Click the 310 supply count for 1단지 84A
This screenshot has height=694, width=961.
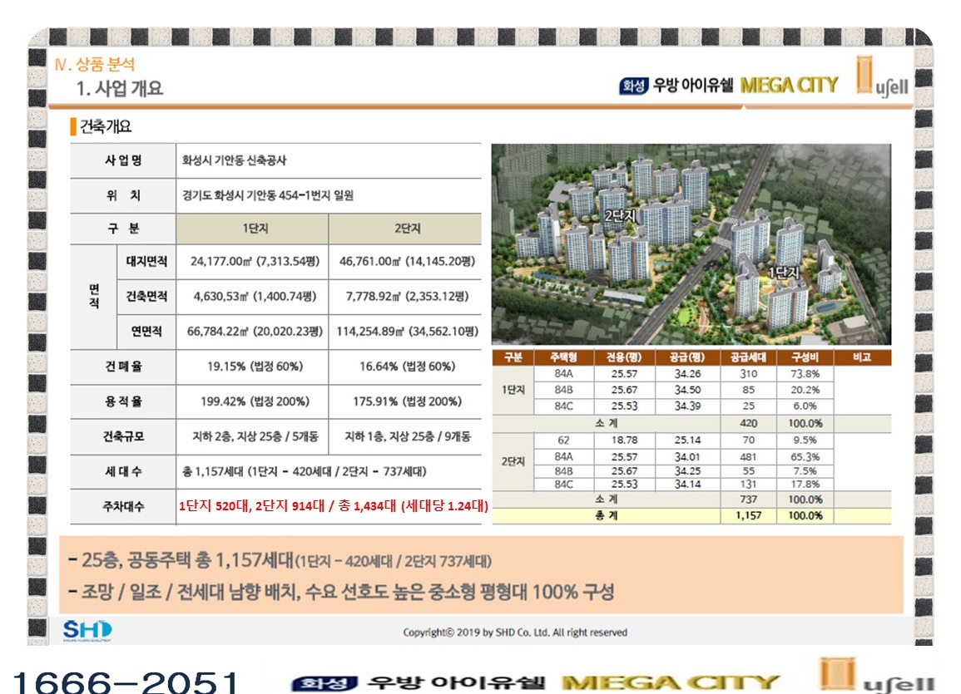pyautogui.click(x=748, y=373)
